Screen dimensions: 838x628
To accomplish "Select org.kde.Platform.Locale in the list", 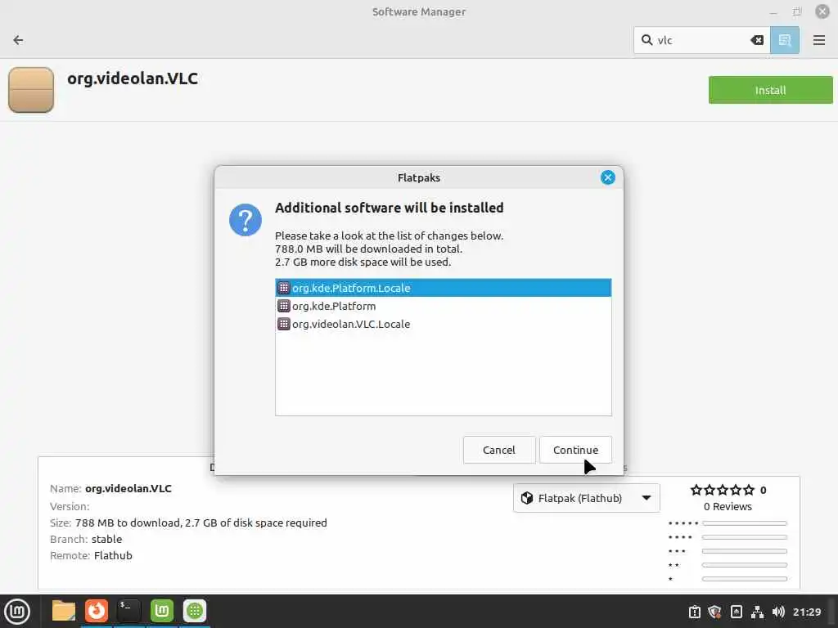I will [443, 288].
